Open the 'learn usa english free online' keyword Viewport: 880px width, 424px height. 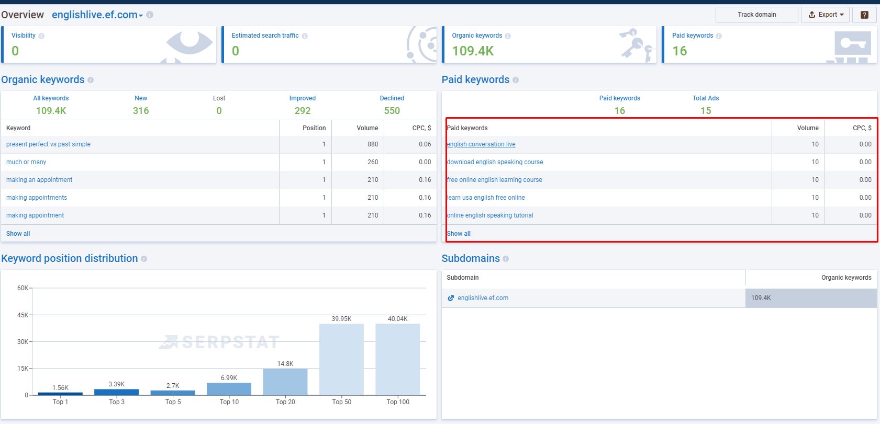[486, 198]
